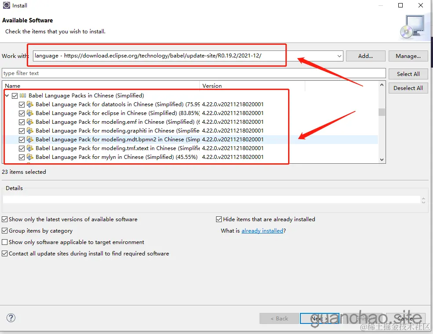
Task: Enable Show only software applicable to target environment
Action: [5, 242]
